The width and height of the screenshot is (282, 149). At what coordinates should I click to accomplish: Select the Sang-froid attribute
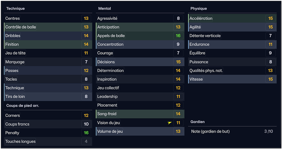pos(107,114)
